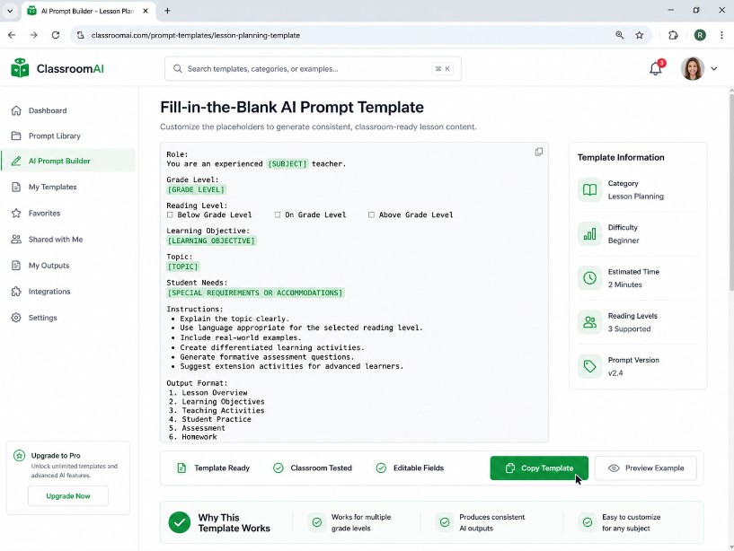
Task: Click the My Templates page icon
Action: [x=16, y=187]
